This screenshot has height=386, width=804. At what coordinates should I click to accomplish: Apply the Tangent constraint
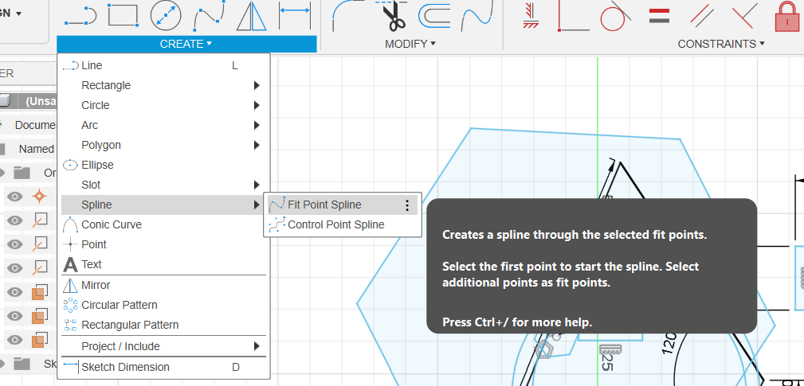[x=615, y=15]
